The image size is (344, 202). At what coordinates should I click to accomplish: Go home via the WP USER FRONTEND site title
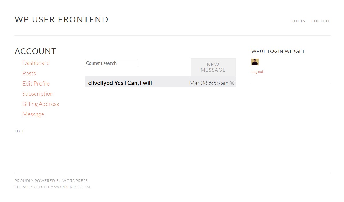pos(61,19)
